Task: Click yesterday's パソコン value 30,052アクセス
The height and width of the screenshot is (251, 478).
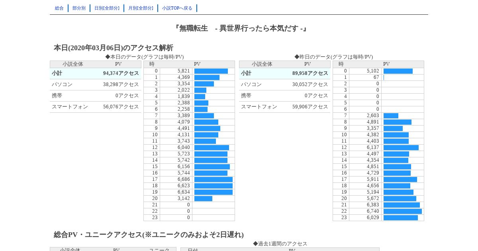Action: pyautogui.click(x=310, y=84)
